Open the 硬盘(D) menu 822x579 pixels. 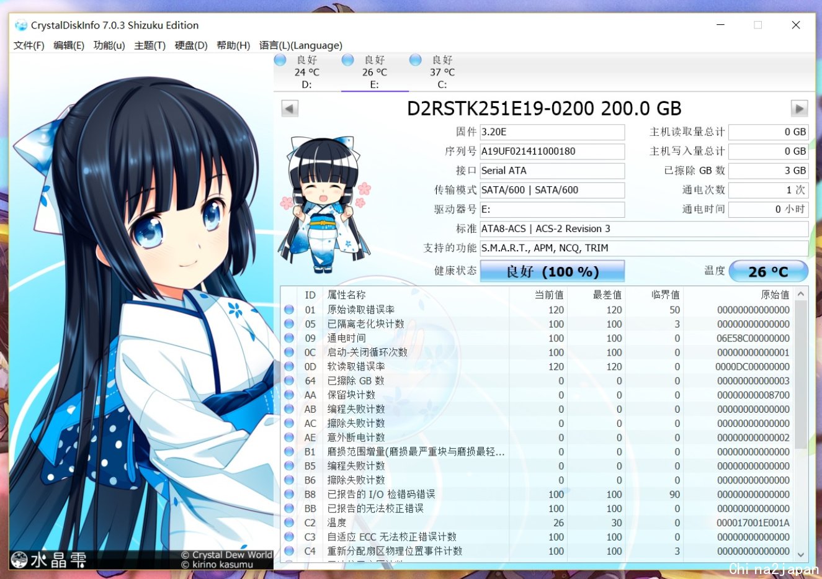[x=191, y=45]
